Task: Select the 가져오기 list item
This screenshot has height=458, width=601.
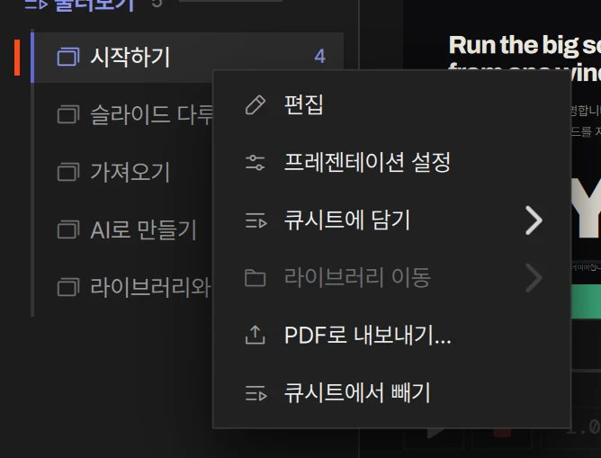Action: tap(123, 172)
